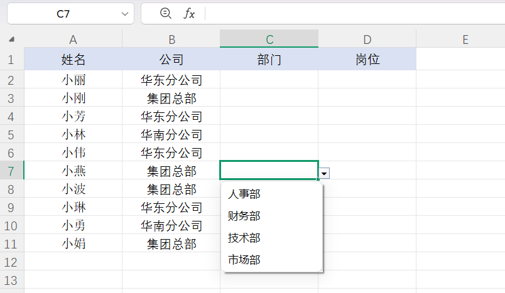
Task: Select empty 部门 cell for 小丽
Action: pyautogui.click(x=269, y=80)
